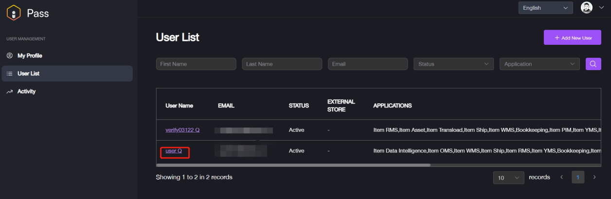Image resolution: width=611 pixels, height=199 pixels.
Task: Click the Activity trend arrow icon
Action: pos(9,91)
